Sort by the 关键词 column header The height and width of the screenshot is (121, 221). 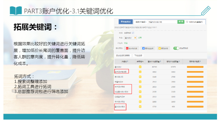(x=124, y=61)
